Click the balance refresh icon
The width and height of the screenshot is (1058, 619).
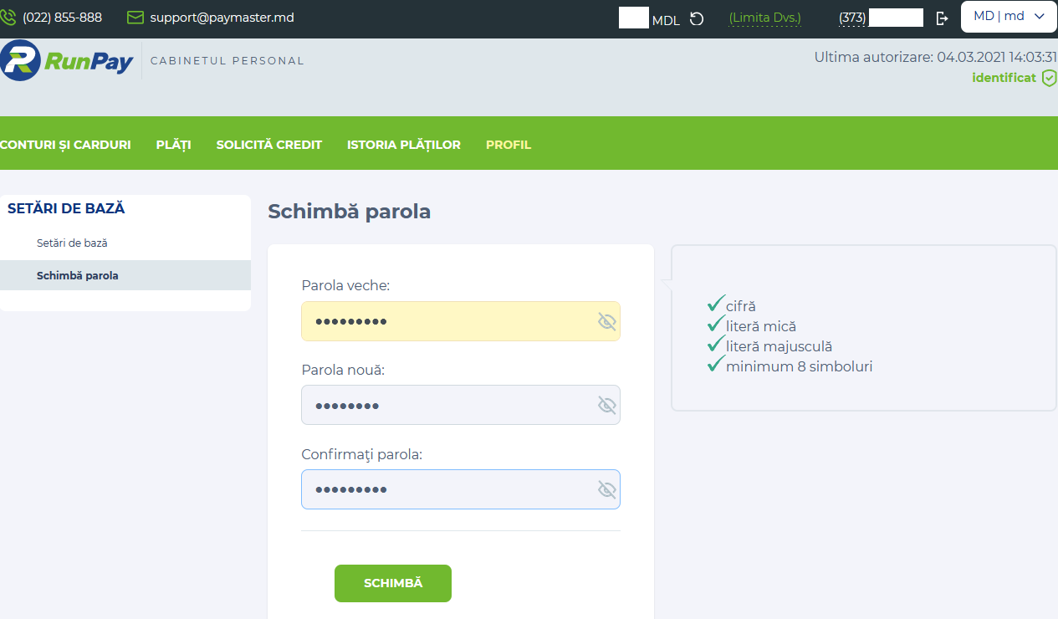click(697, 18)
